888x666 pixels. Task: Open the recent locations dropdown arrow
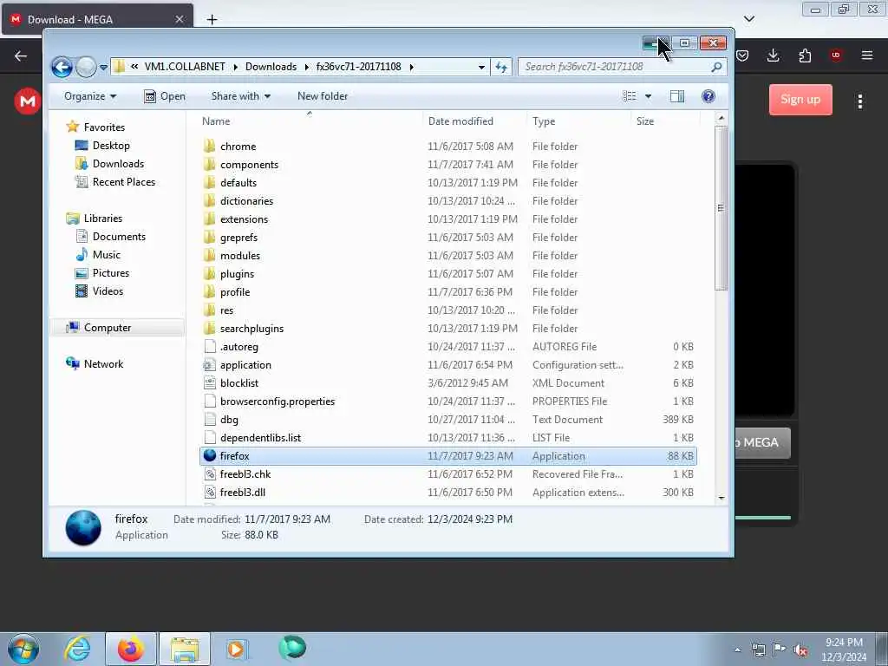point(103,68)
